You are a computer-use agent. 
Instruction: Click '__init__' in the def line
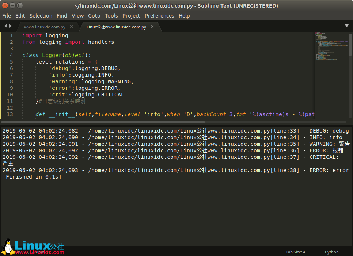(62, 115)
